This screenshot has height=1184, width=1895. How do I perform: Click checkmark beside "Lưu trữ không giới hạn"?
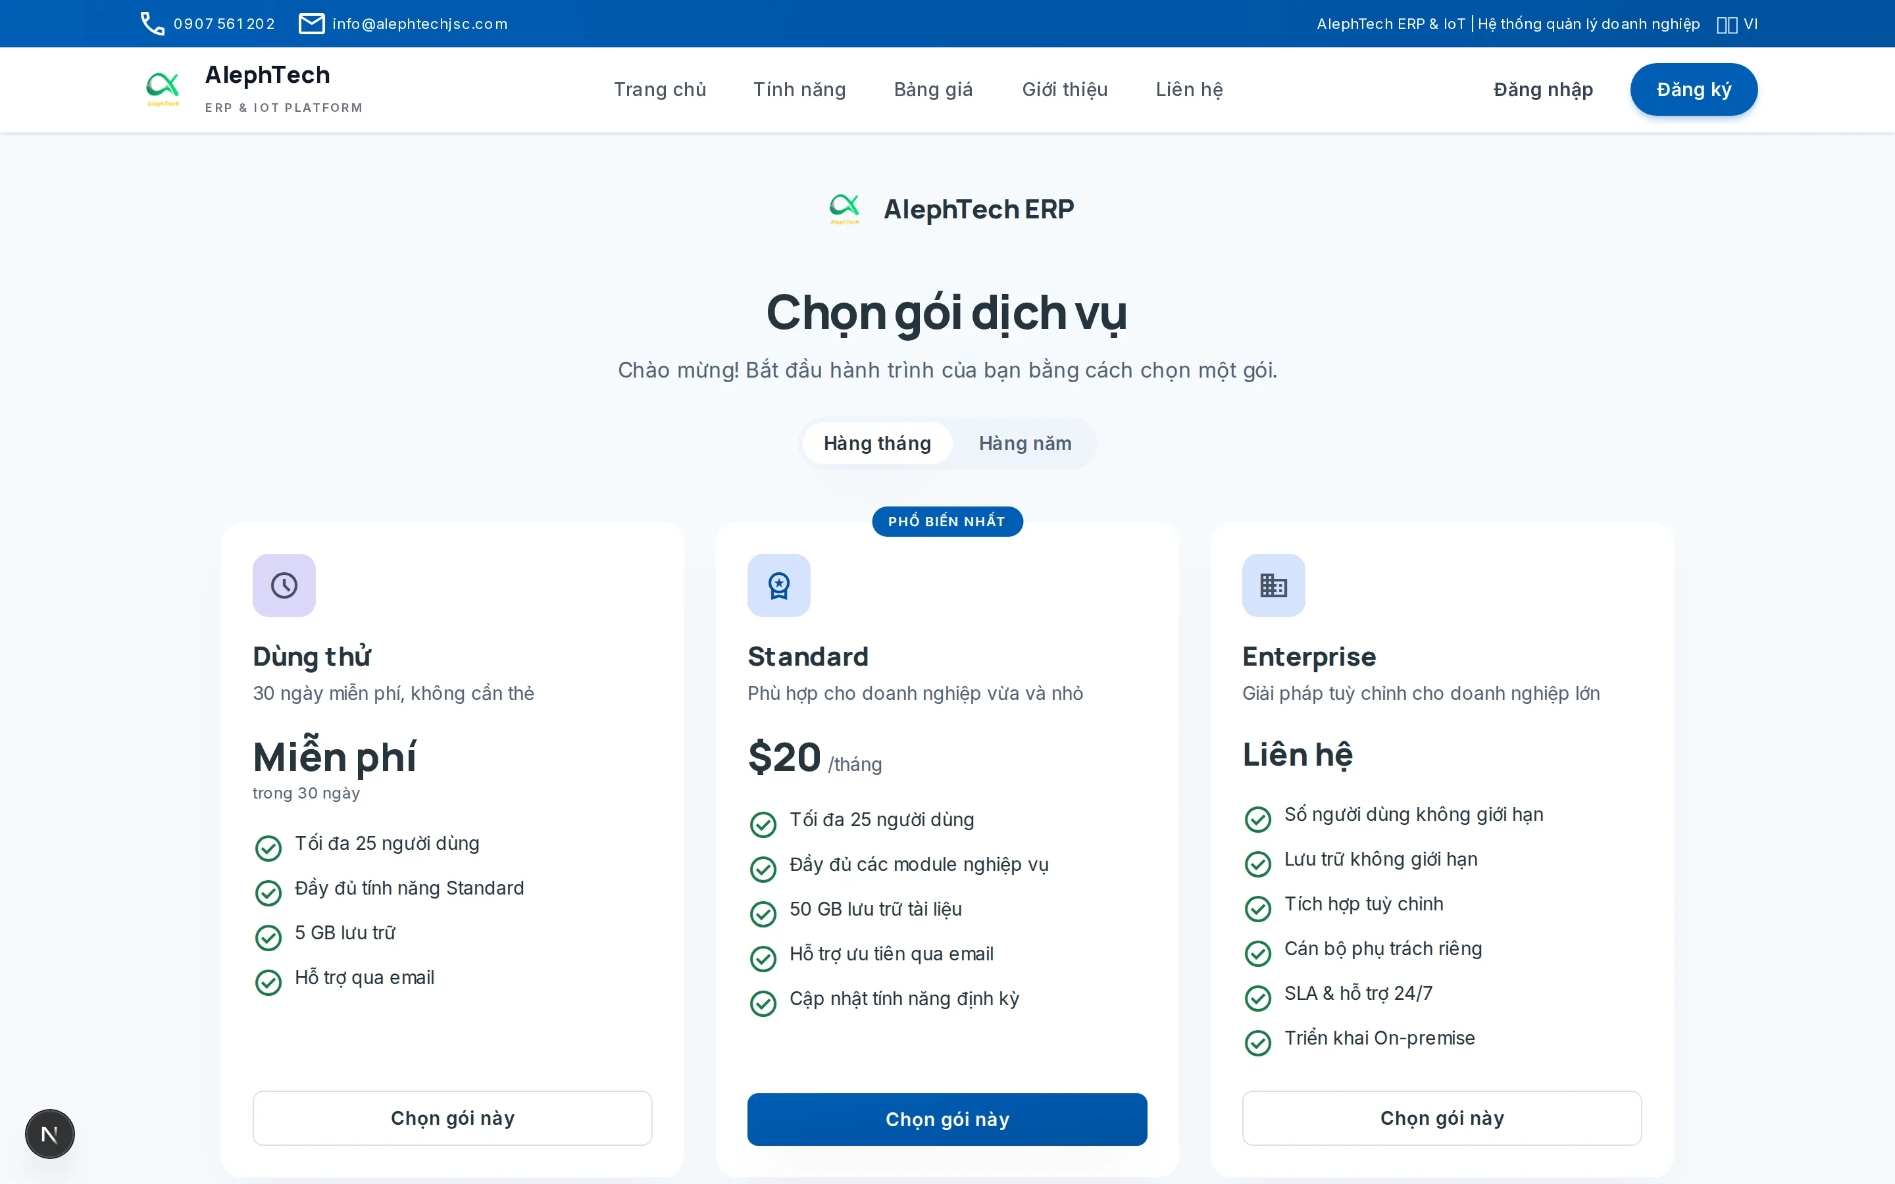click(1258, 863)
